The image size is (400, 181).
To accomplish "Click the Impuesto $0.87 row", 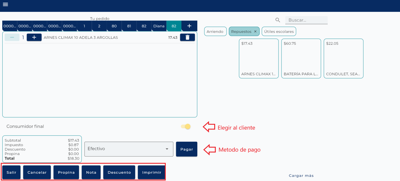I will [42, 145].
